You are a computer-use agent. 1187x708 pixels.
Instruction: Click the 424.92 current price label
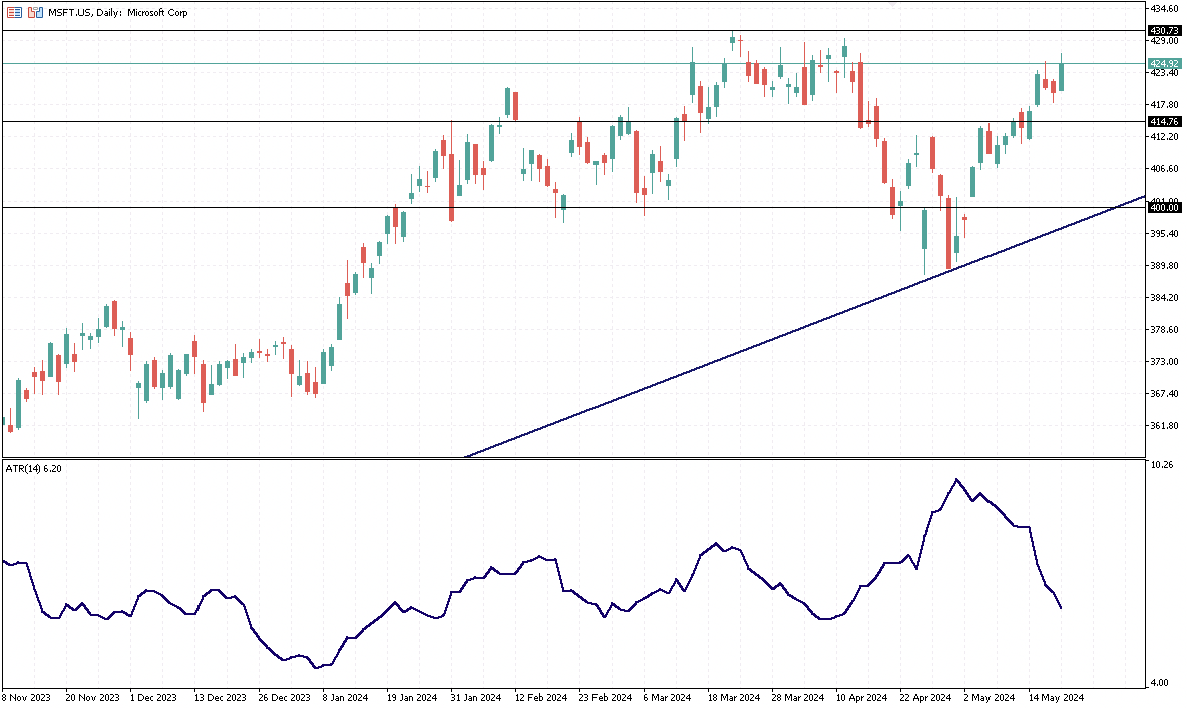coord(1164,64)
